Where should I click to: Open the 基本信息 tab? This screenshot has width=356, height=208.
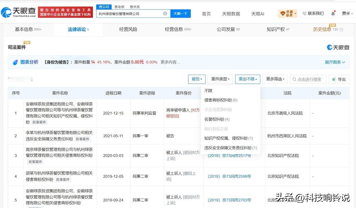point(28,30)
